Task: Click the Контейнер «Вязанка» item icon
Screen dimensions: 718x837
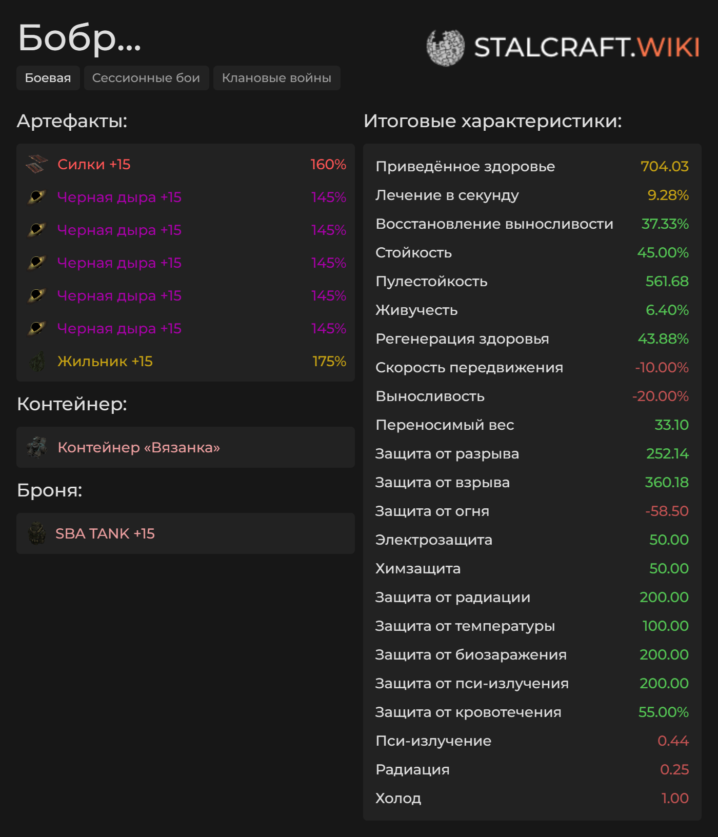Action: click(x=37, y=447)
